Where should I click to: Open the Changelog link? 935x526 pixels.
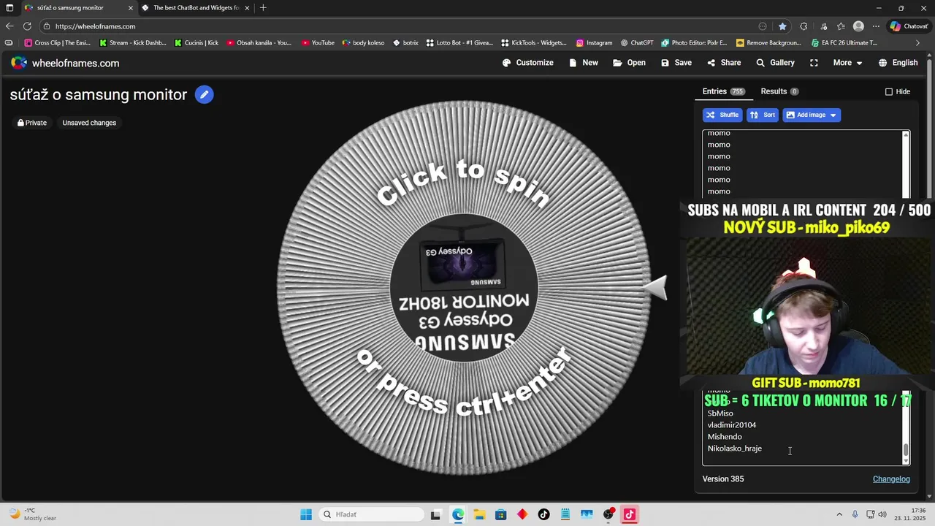(891, 479)
